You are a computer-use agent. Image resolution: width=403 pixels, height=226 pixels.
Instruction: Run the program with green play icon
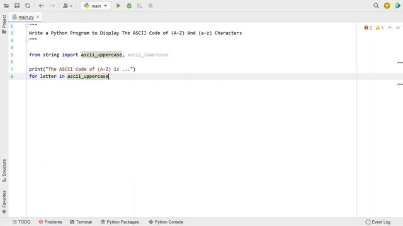tap(118, 6)
